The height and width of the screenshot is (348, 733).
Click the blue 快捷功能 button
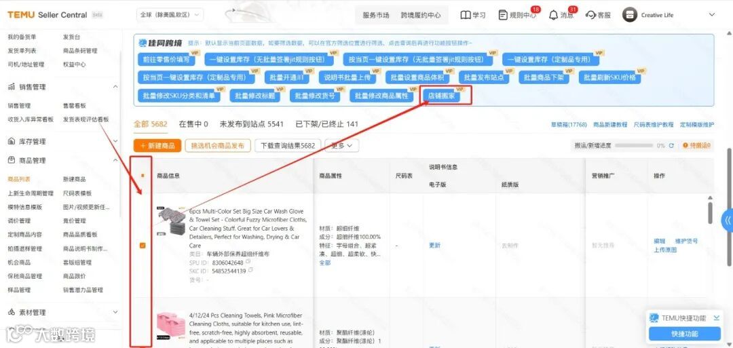point(684,334)
